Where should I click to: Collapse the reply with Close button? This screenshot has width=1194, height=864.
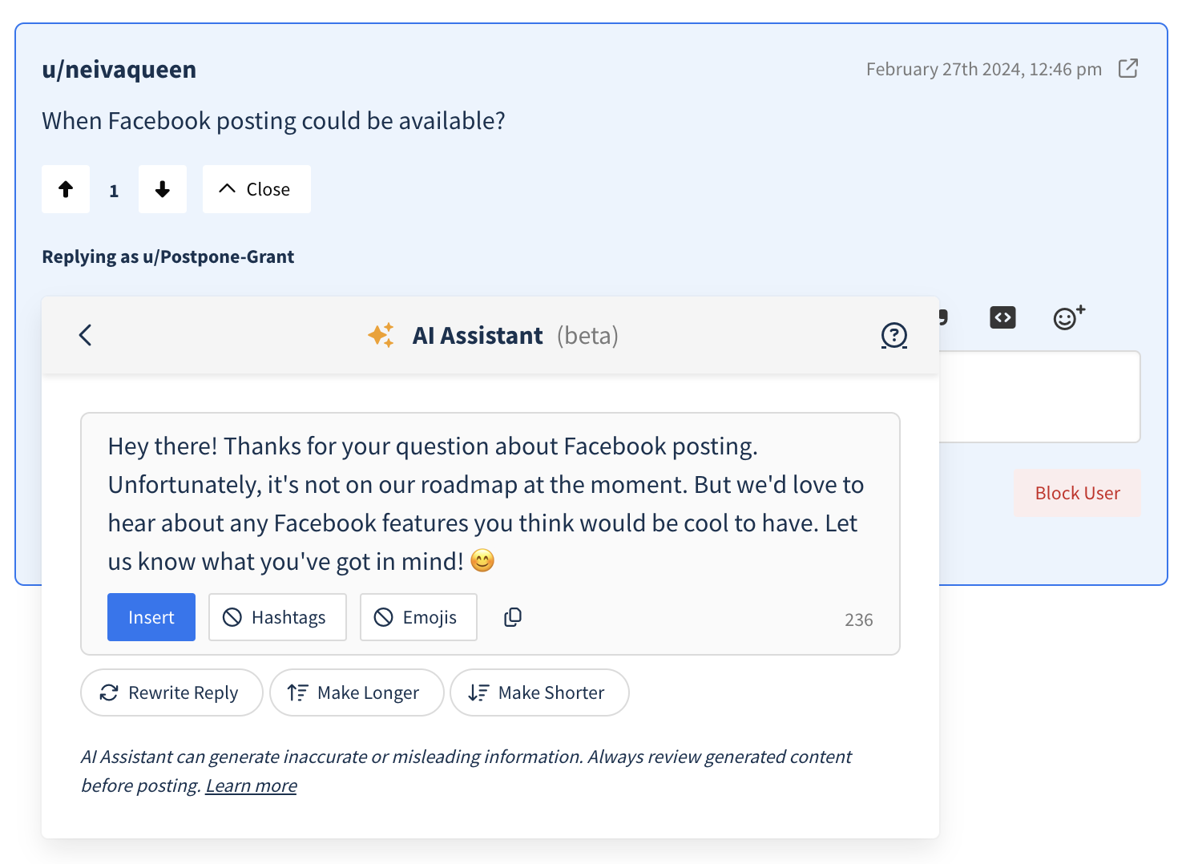click(256, 189)
